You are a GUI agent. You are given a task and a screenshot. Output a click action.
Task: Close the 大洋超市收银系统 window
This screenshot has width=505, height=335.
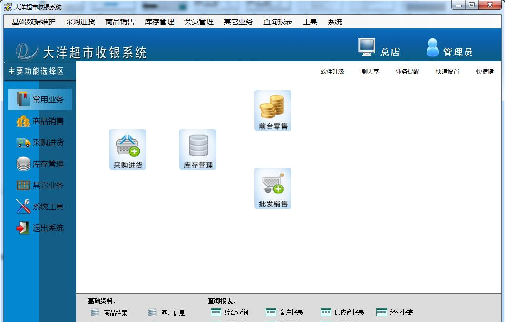[x=490, y=5]
